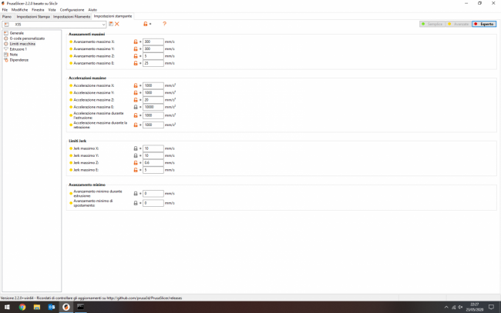501x313 pixels.
Task: Click the orange unlock icon in the preset toolbar
Action: pos(146,24)
